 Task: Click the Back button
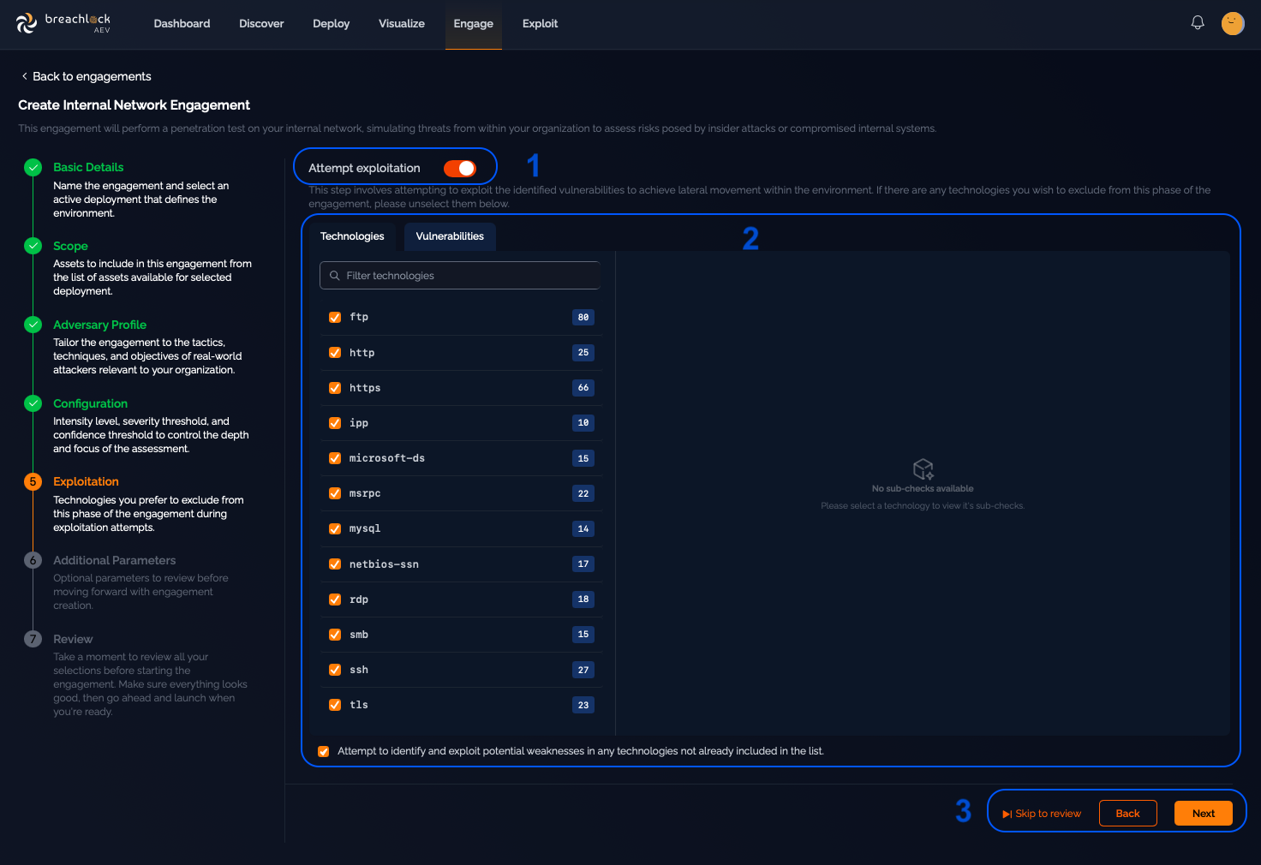click(x=1127, y=814)
